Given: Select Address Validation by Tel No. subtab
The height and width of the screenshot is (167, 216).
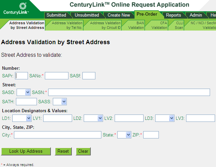Looking at the screenshot, I should click(x=66, y=25).
